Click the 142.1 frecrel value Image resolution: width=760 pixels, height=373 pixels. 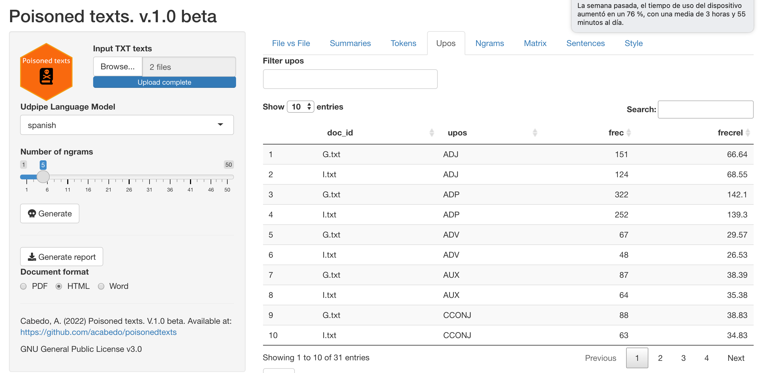[737, 195]
